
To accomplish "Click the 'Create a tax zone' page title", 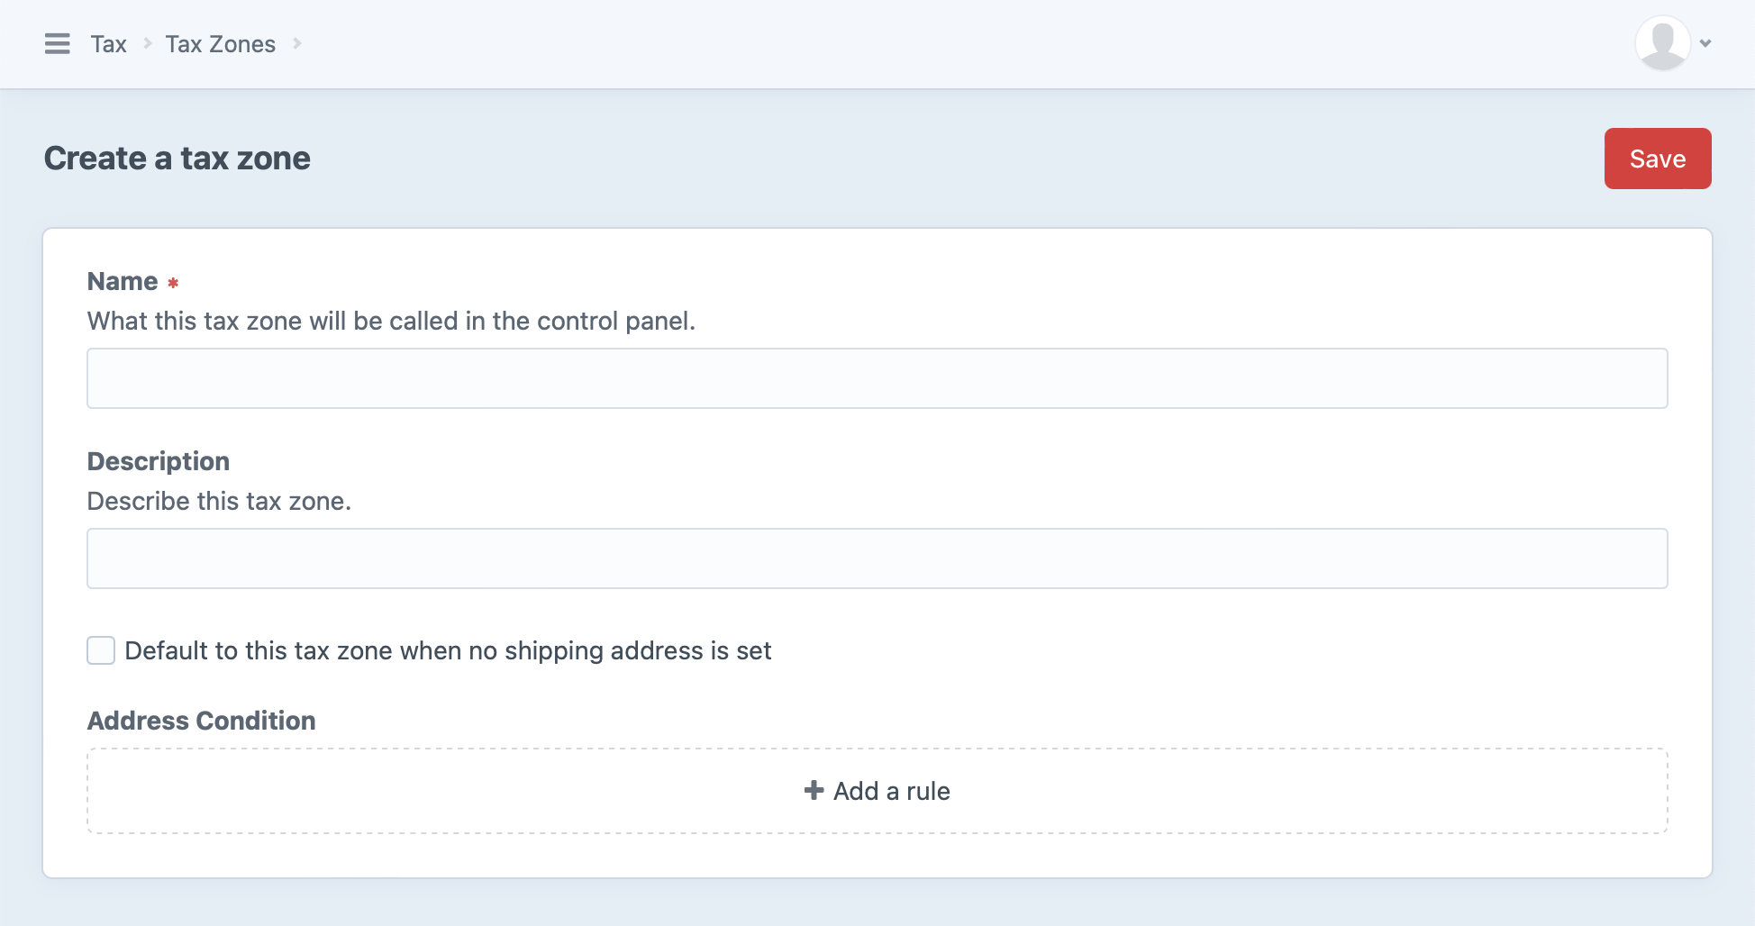I will [177, 159].
